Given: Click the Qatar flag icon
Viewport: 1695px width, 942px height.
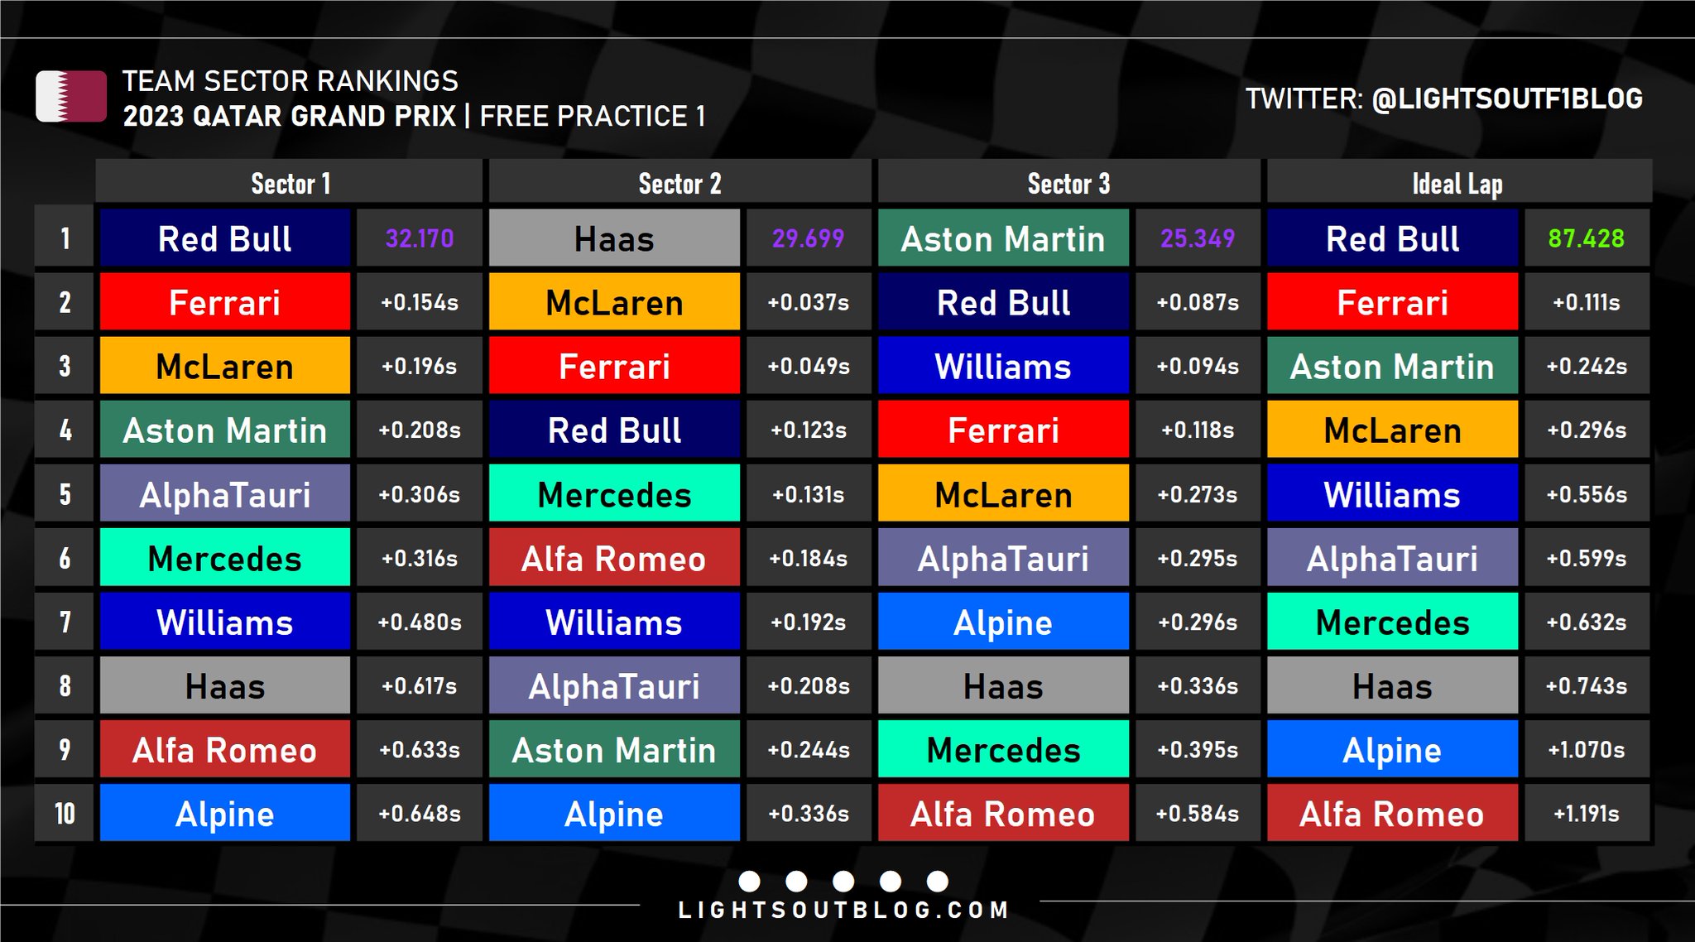Looking at the screenshot, I should (71, 97).
